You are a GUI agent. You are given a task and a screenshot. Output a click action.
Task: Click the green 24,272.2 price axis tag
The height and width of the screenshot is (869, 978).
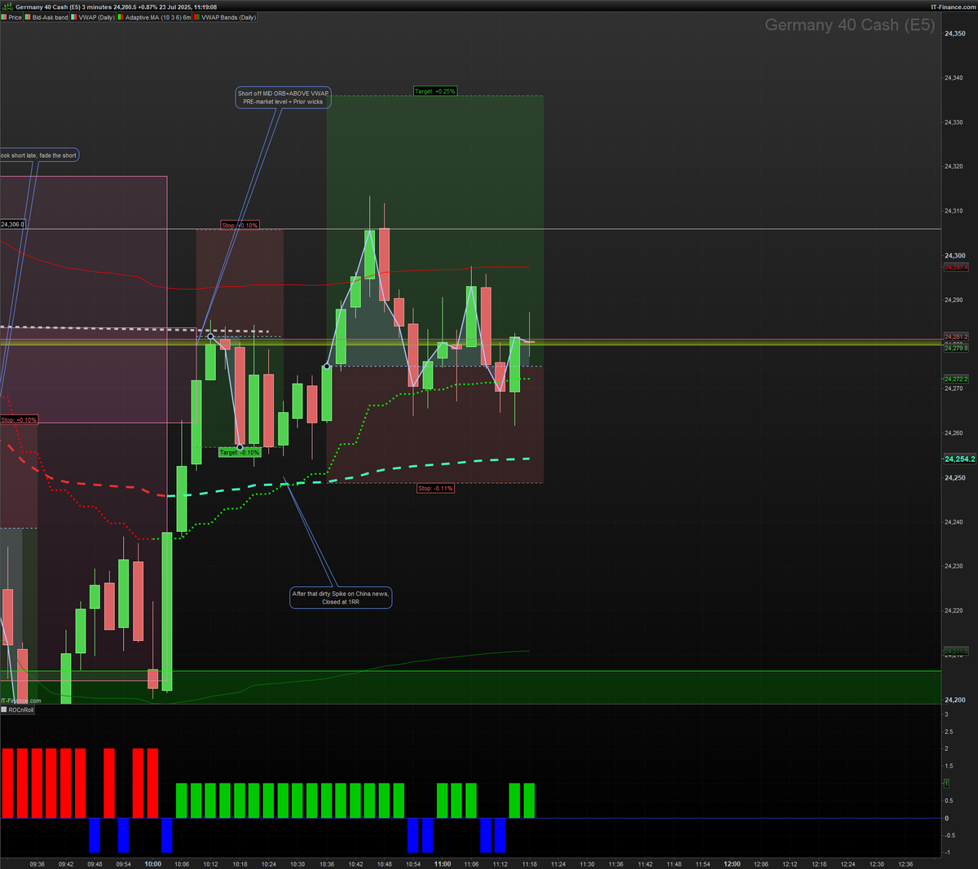coord(956,380)
